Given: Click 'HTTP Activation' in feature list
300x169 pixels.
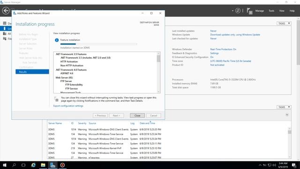Looking at the screenshot, I should pos(69,61).
